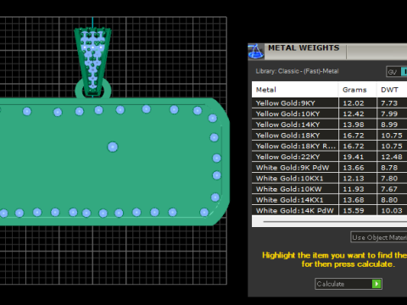Select the White Gold:14KX1 row
Image resolution: width=407 pixels, height=305 pixels.
(329, 200)
